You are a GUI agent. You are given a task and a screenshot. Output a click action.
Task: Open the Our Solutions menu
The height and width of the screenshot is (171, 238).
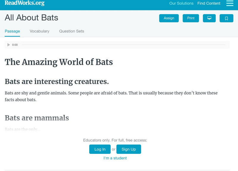[181, 3]
